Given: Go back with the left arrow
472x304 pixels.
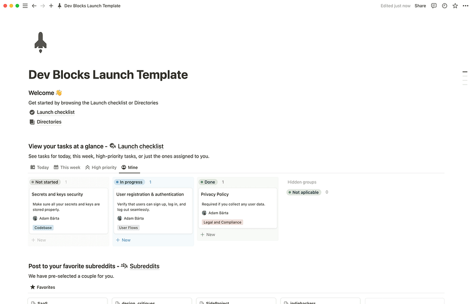Looking at the screenshot, I should [x=34, y=6].
